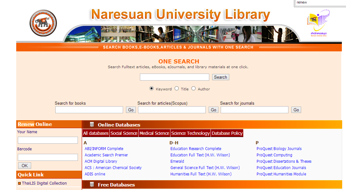Screen dimensions: 346x190
Task: Click the library photo banner image
Action: click(x=182, y=34)
